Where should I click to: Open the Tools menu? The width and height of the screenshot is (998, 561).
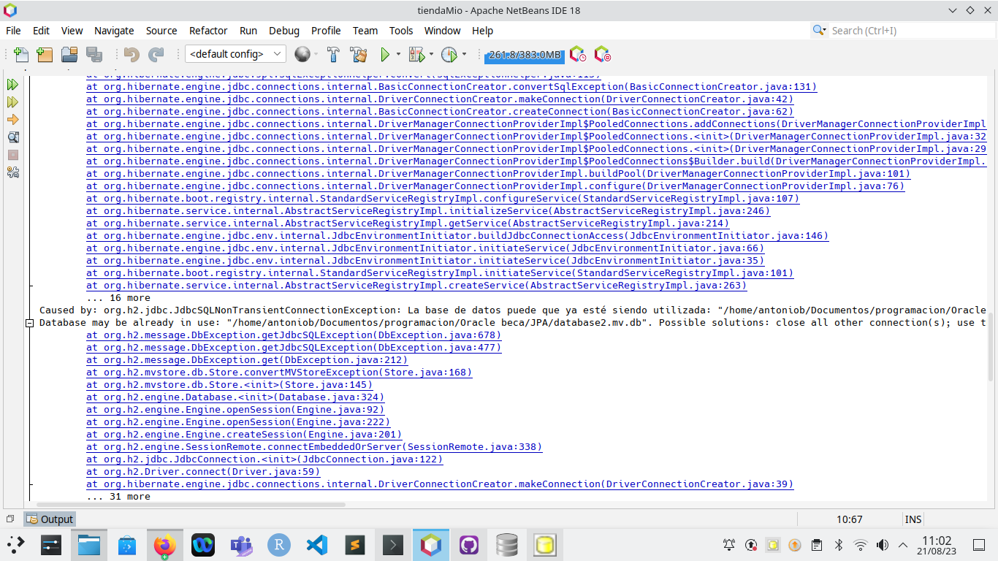click(401, 31)
